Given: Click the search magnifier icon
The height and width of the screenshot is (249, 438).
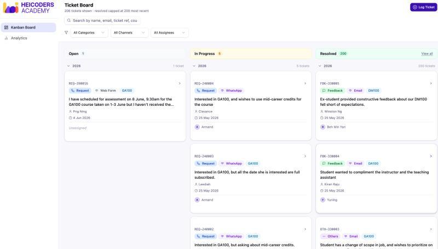Looking at the screenshot, I should pos(69,20).
